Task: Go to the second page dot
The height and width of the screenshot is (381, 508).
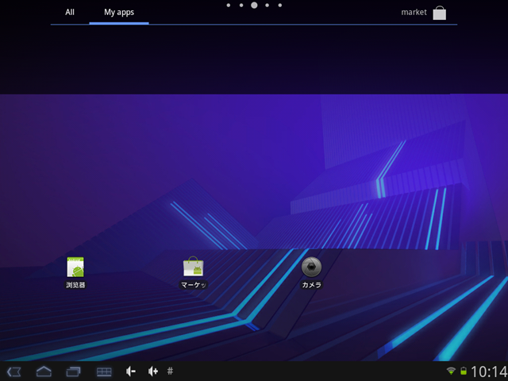Action: point(241,6)
